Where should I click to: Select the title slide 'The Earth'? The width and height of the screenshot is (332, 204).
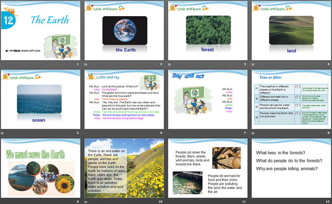coord(40,30)
